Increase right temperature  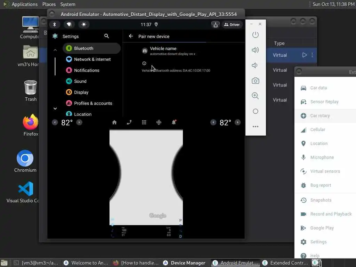point(237,122)
